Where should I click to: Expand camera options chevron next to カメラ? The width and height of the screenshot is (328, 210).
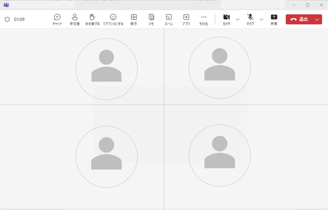tap(238, 19)
